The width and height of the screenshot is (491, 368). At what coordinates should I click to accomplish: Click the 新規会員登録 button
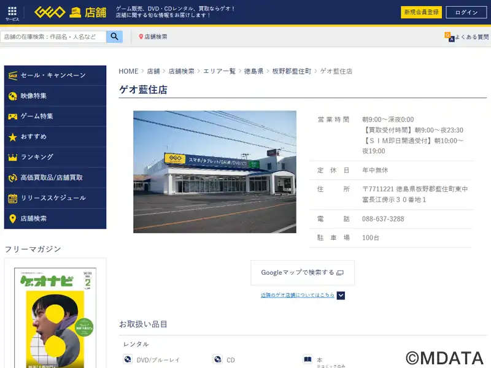coord(421,12)
